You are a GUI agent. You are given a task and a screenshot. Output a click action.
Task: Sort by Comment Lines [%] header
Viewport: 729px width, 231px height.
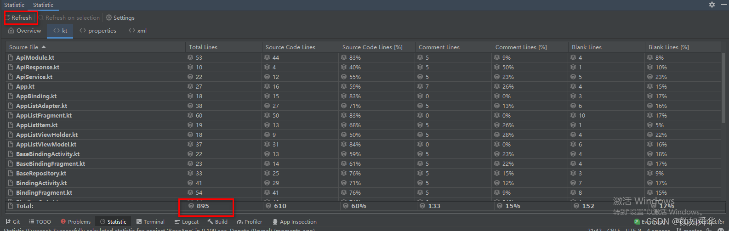click(530, 47)
